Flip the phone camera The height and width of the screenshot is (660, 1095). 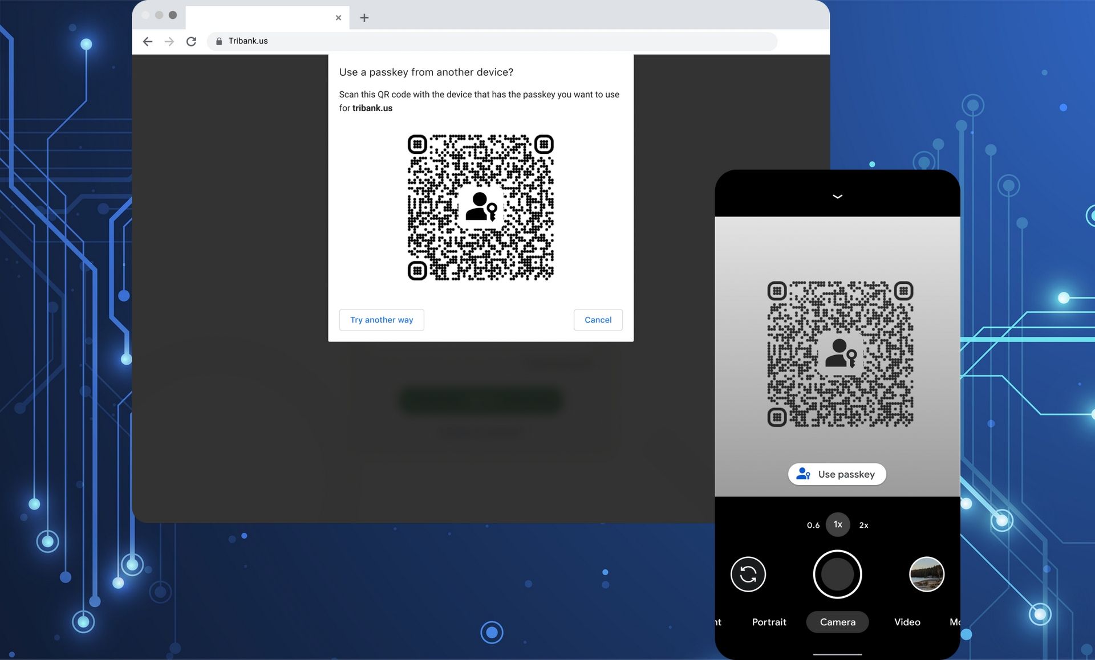748,574
